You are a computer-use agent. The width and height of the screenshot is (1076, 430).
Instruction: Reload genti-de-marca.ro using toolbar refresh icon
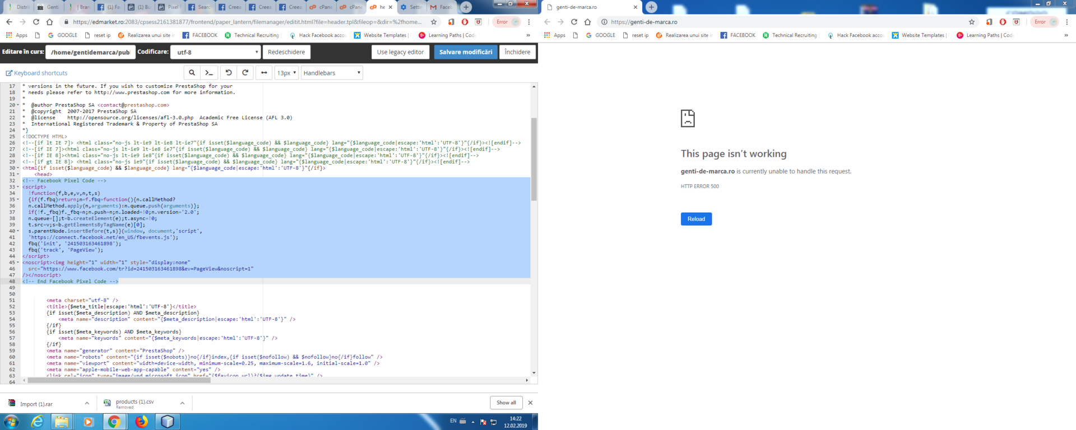[574, 22]
